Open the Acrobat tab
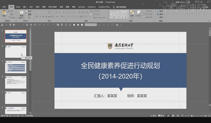Viewport: 211px width, 123px height. pos(82,7)
